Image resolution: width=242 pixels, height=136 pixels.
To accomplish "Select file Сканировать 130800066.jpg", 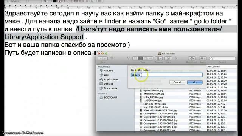I will (159, 117).
